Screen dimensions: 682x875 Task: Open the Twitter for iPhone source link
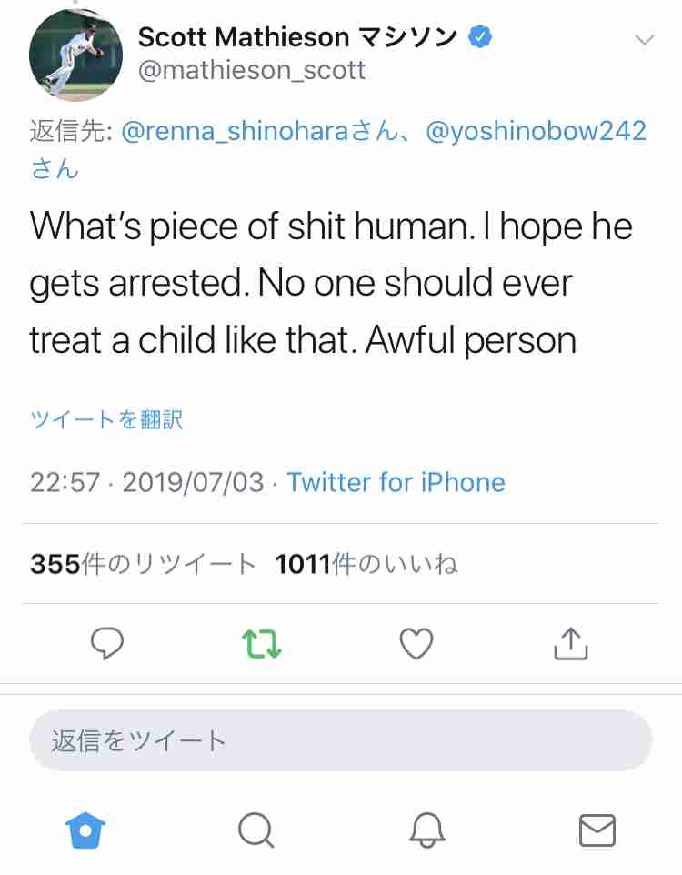click(396, 483)
